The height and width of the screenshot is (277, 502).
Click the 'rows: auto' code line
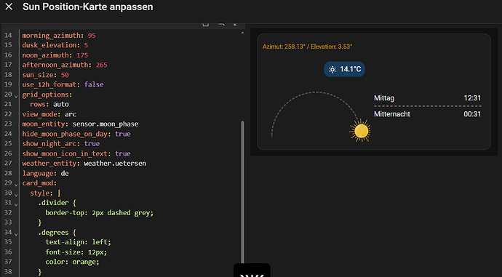click(49, 104)
